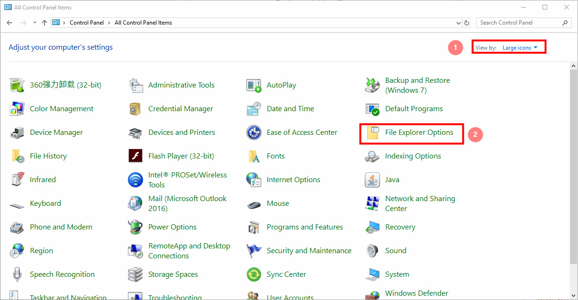The image size is (578, 300).
Task: Open the address bar history dropdown arrow
Action: [458, 23]
